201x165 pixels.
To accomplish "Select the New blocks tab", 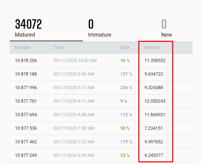I will [x=166, y=29].
